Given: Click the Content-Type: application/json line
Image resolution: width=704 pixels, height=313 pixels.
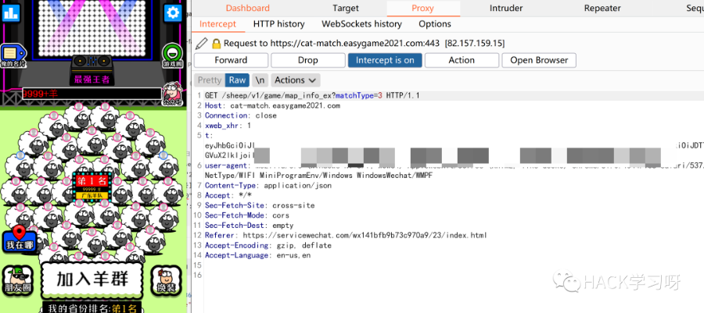Looking at the screenshot, I should 268,186.
